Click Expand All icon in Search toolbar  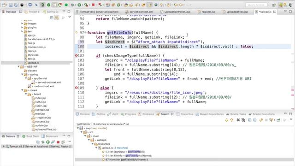pyautogui.click(x=250, y=120)
